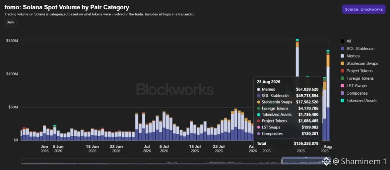Toggle Tokenized Assets series in legend
Image resolution: width=390 pixels, height=170 pixels.
pyautogui.click(x=359, y=101)
